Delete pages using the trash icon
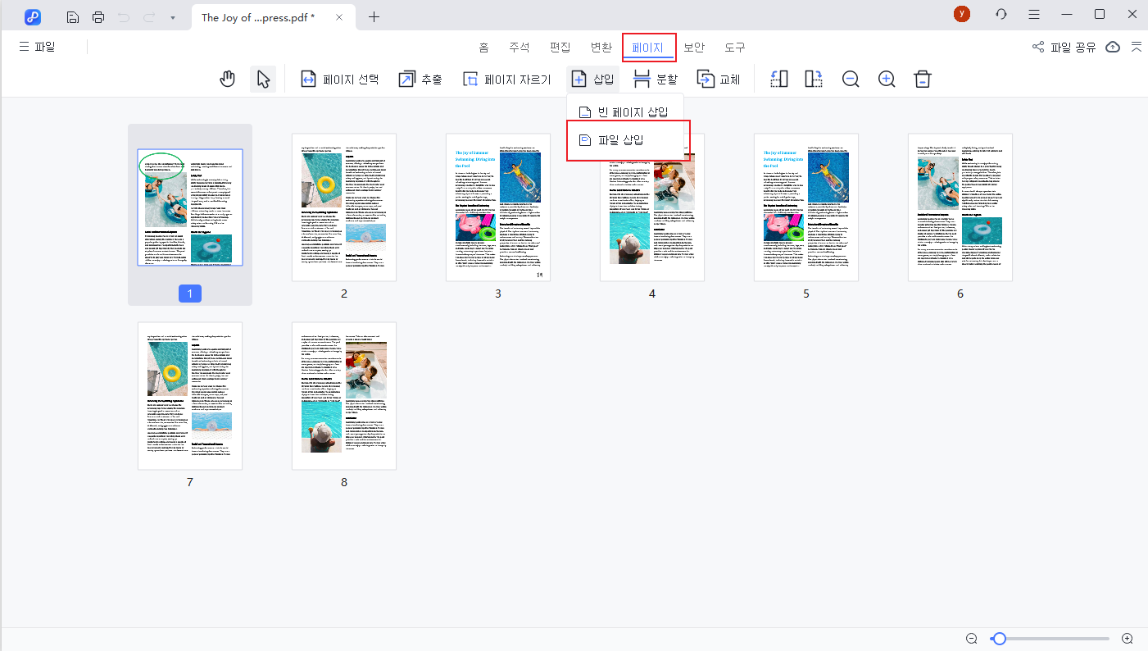The image size is (1148, 651). coord(922,79)
